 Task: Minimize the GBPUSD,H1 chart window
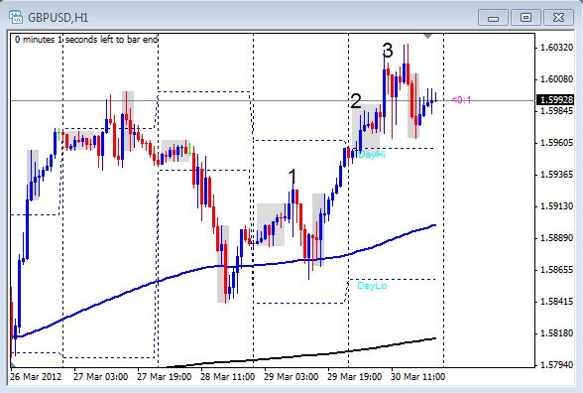[x=493, y=18]
